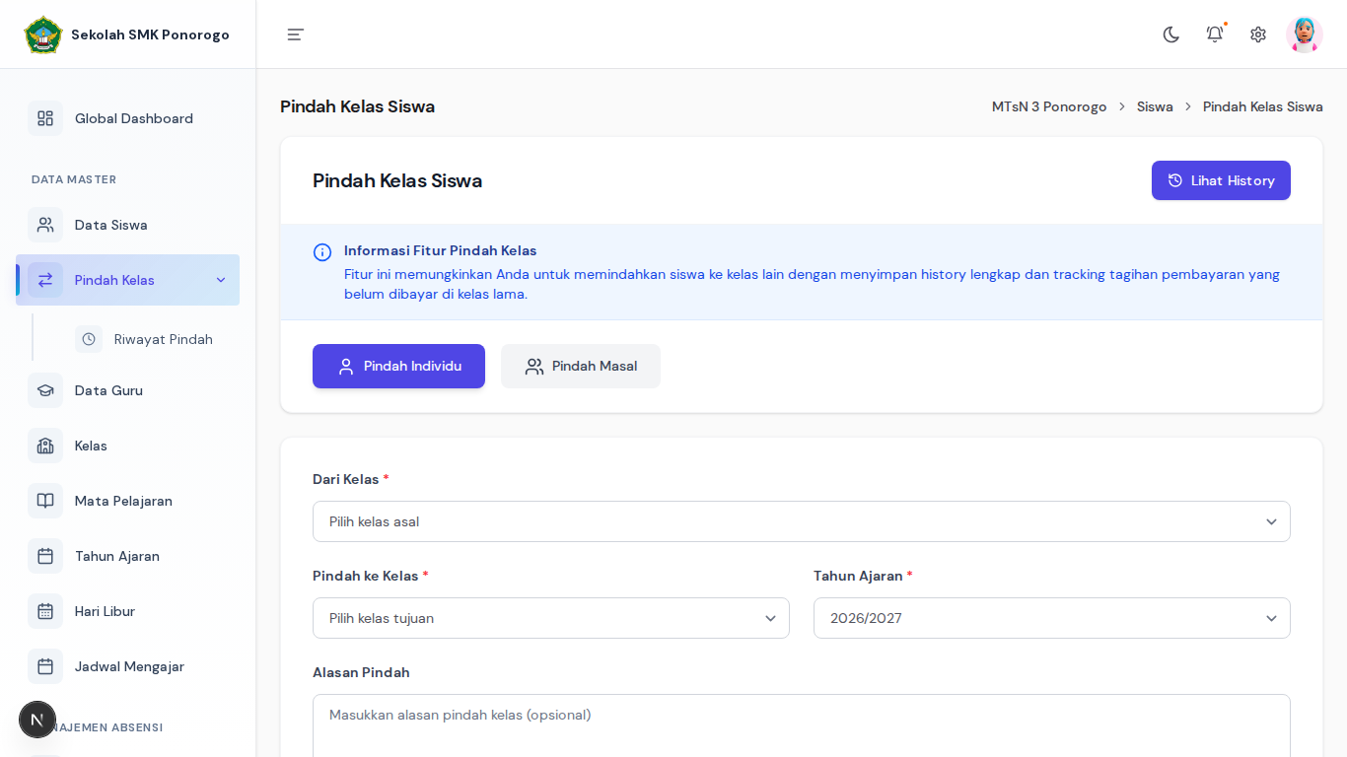Switch to the Pindah Masal tab
1347x757 pixels.
(x=581, y=366)
